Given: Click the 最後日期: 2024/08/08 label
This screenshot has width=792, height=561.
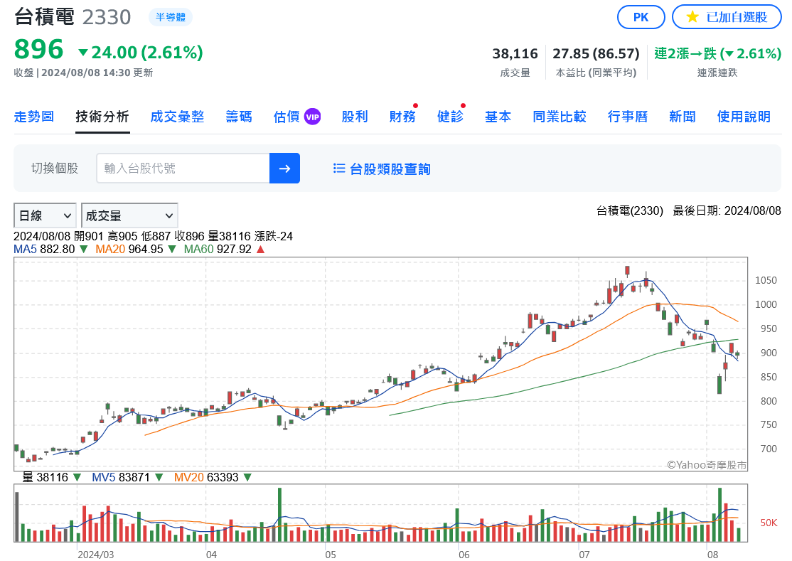Looking at the screenshot, I should point(727,210).
